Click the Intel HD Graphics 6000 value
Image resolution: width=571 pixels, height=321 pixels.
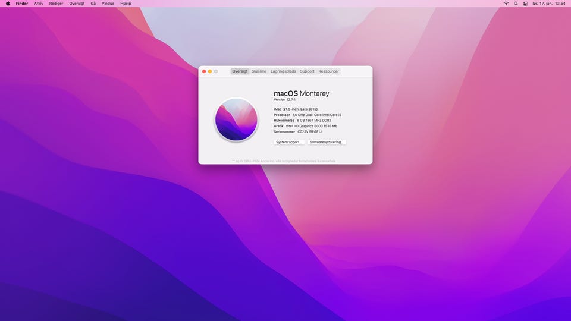click(311, 126)
